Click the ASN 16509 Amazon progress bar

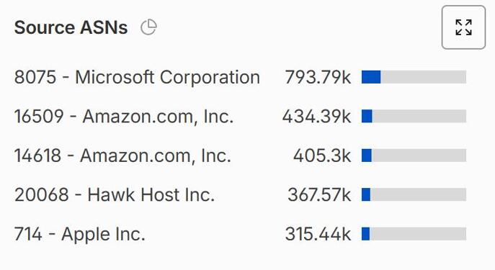tap(414, 117)
